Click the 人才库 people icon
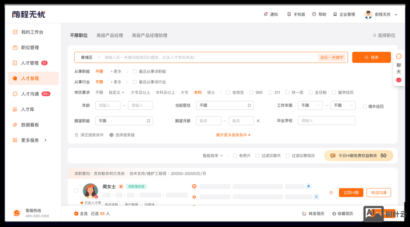 coord(15,109)
